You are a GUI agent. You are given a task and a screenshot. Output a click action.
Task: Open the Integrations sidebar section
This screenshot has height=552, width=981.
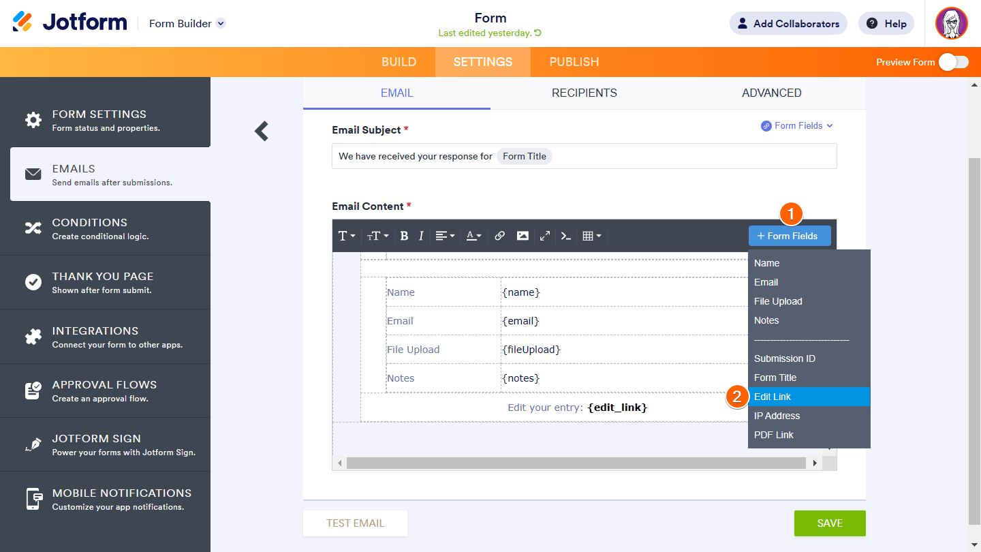point(106,337)
